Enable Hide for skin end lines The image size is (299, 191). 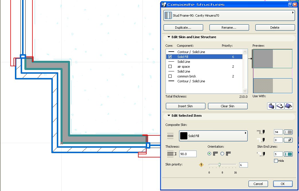276,161
